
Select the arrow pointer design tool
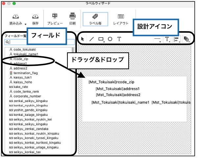coord(83,39)
